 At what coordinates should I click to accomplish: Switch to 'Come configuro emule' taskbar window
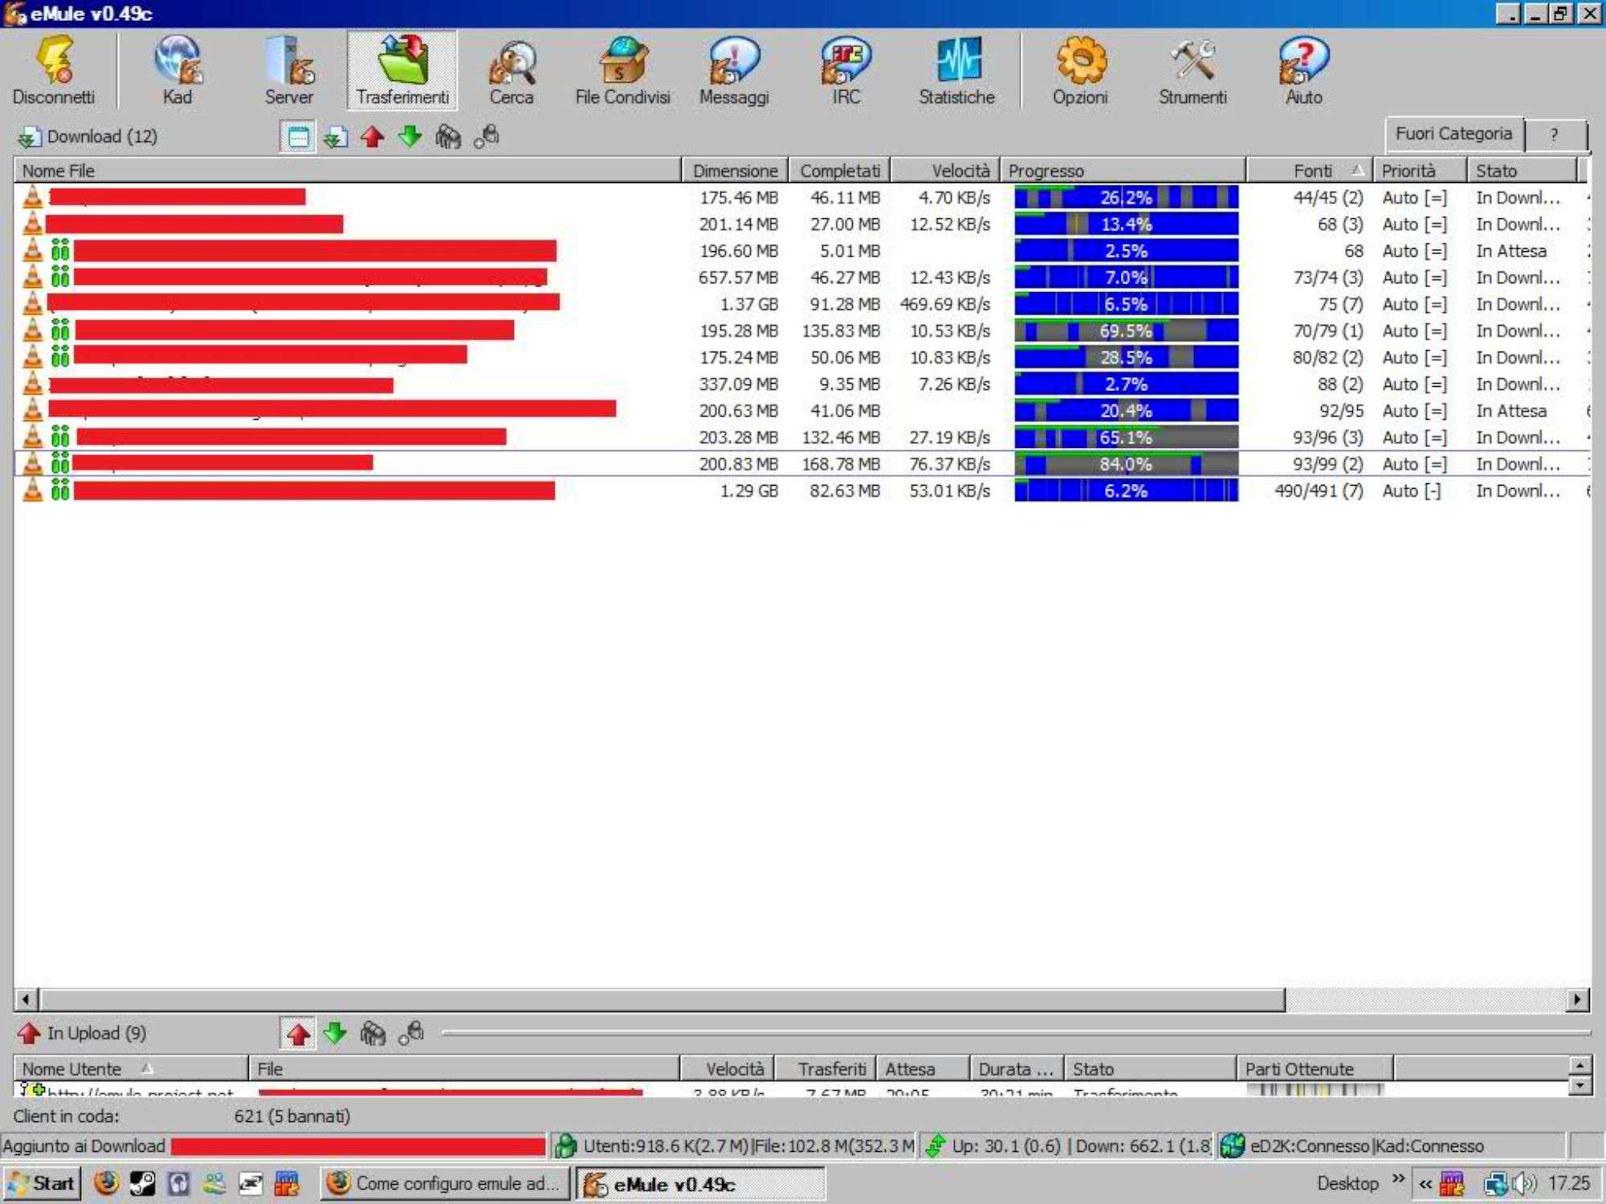445,1184
